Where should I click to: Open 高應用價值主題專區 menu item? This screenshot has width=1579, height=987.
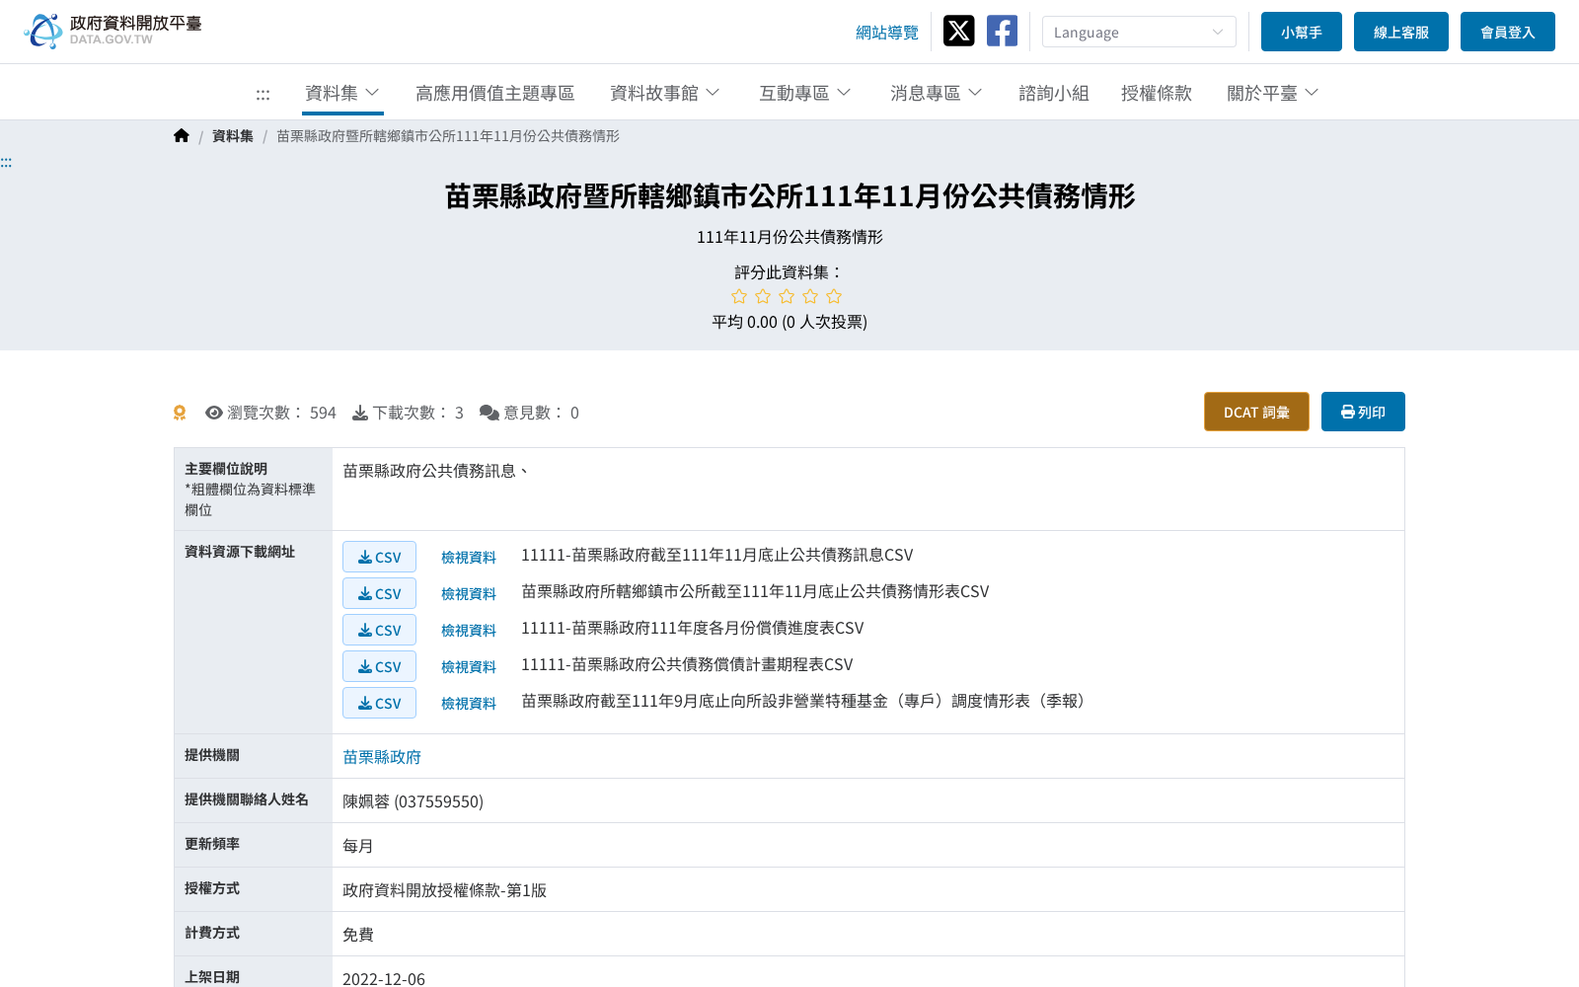[x=495, y=93]
